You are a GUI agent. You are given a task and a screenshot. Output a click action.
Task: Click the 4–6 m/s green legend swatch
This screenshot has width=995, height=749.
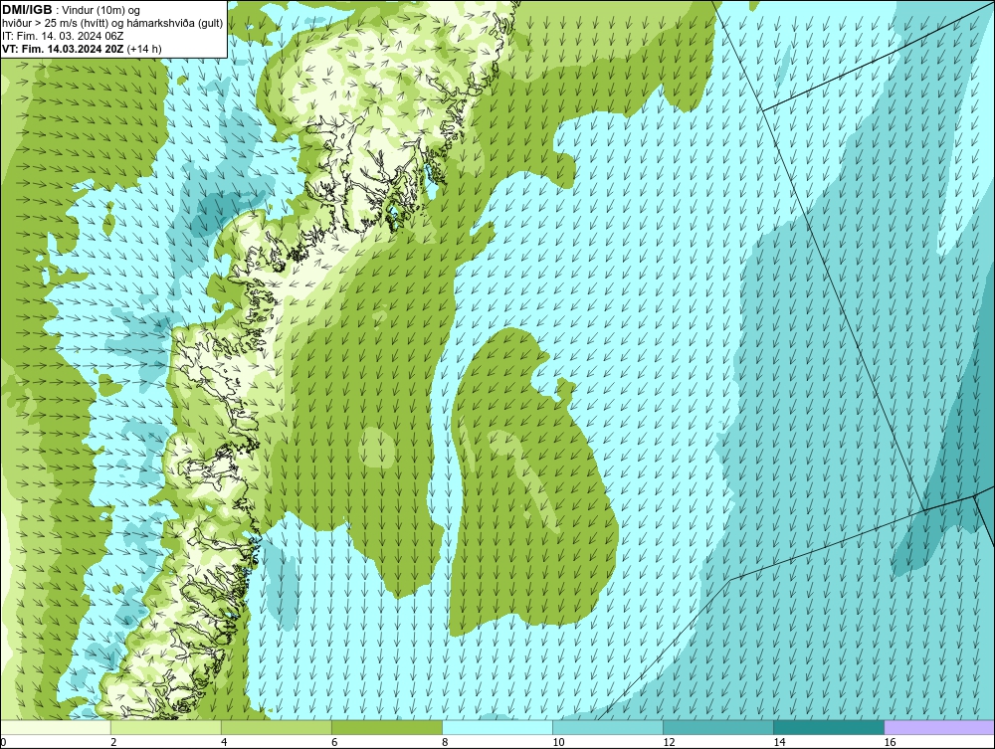[276, 727]
